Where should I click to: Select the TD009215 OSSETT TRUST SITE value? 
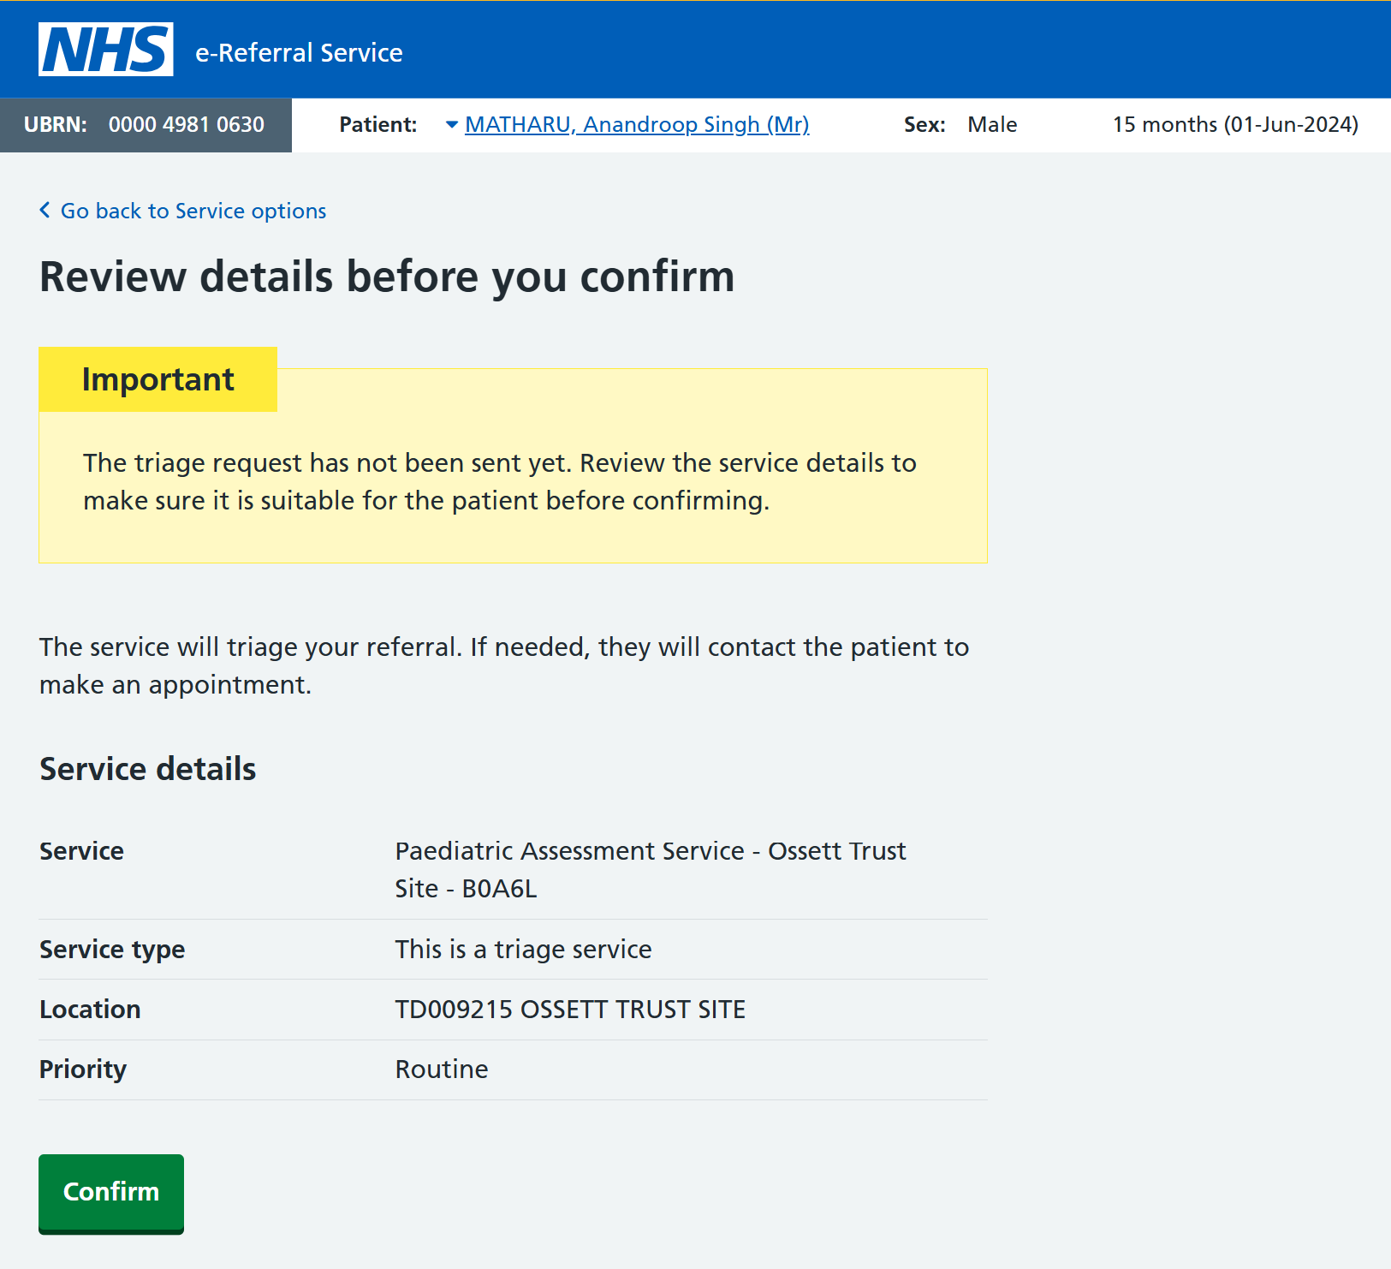point(570,1010)
